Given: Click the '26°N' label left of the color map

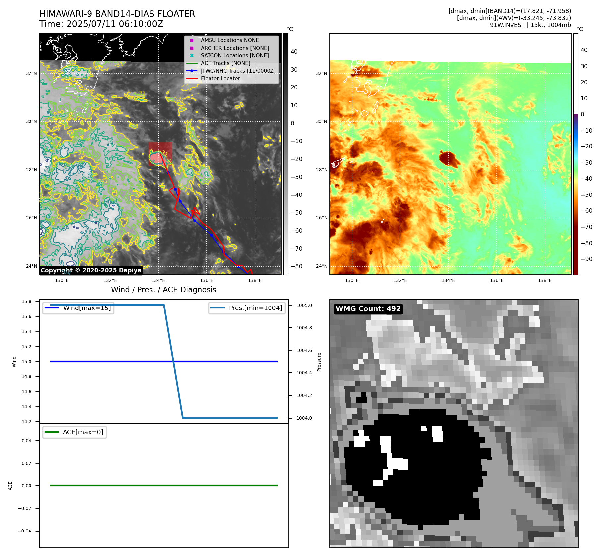Looking at the screenshot, I should pyautogui.click(x=322, y=218).
